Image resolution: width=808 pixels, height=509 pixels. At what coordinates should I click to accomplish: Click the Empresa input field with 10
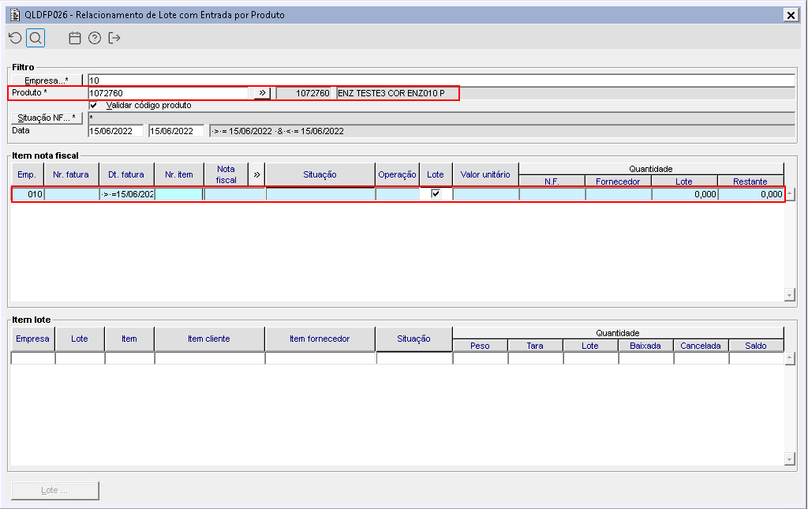441,80
